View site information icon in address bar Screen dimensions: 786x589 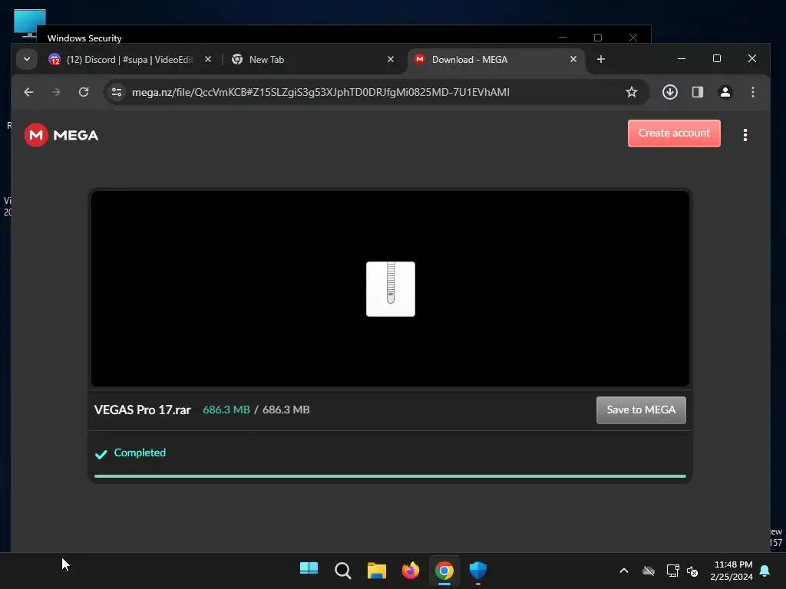pyautogui.click(x=117, y=92)
